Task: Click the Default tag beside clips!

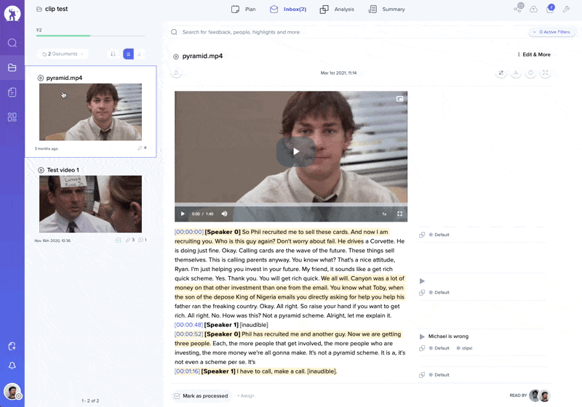Action: pyautogui.click(x=439, y=348)
